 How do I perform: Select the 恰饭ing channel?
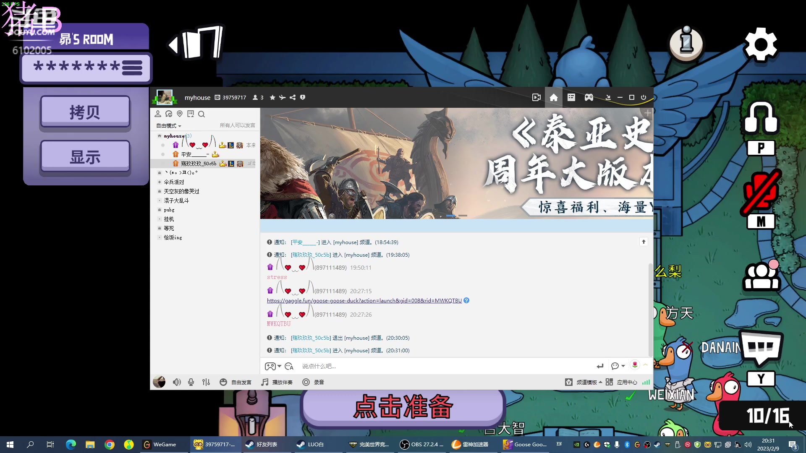point(173,237)
